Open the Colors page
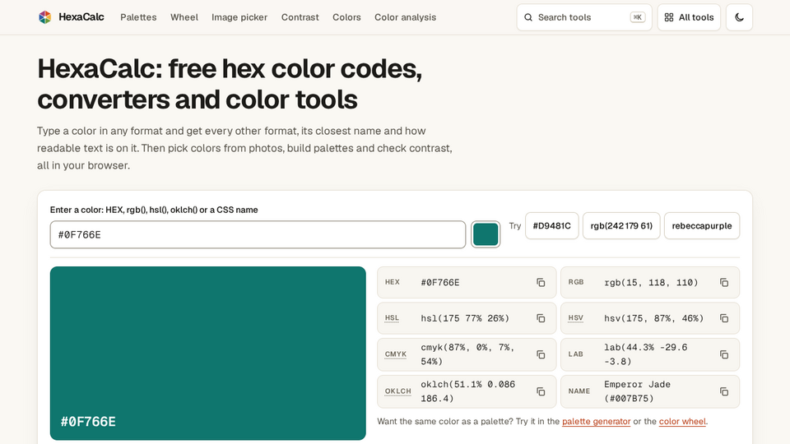 [x=346, y=17]
